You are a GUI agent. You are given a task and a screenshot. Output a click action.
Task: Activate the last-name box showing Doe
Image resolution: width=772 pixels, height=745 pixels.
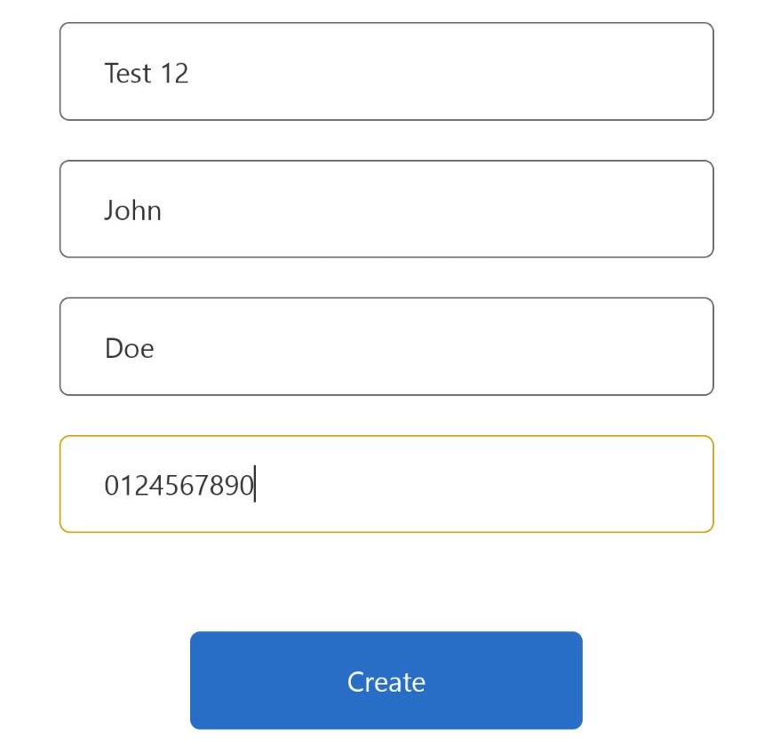click(386, 346)
